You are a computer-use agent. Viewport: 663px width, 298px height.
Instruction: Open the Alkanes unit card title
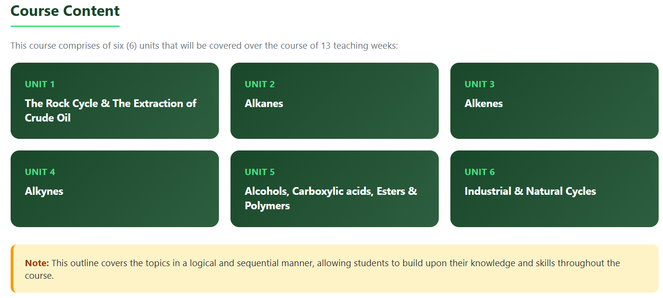point(264,104)
